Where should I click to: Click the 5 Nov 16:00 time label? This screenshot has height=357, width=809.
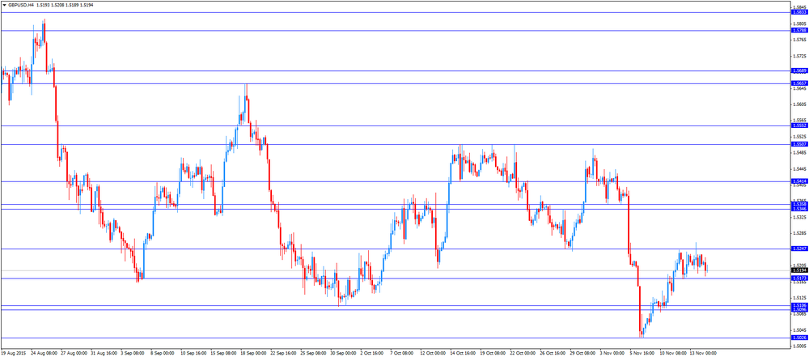tap(642, 354)
